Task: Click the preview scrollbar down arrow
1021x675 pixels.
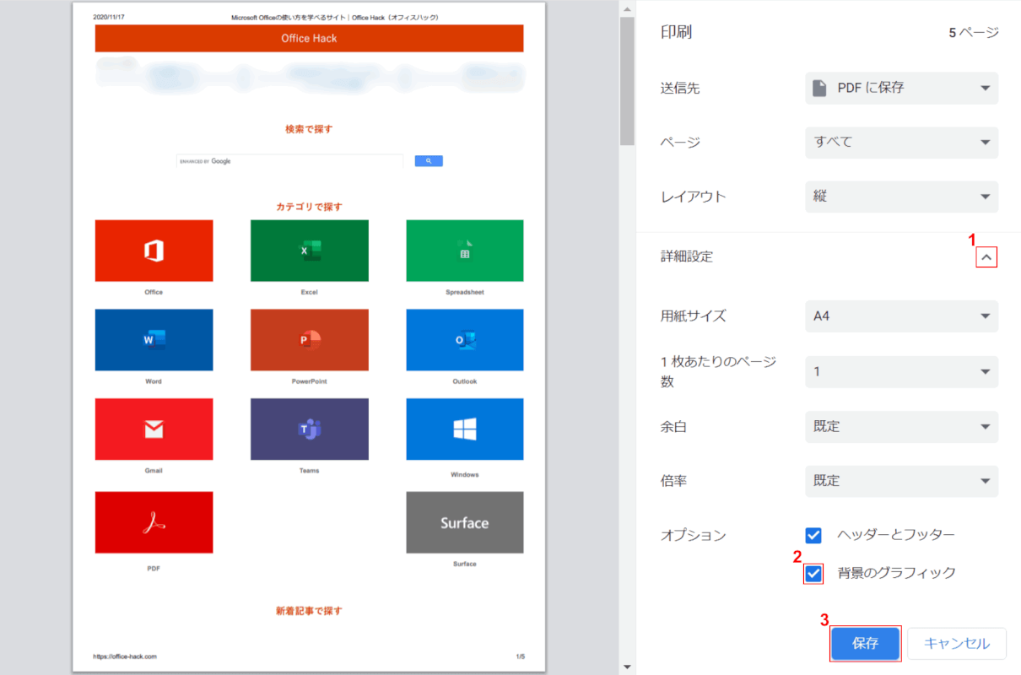Action: tap(627, 667)
